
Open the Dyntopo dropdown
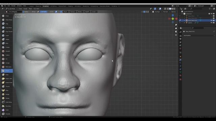click(158, 12)
